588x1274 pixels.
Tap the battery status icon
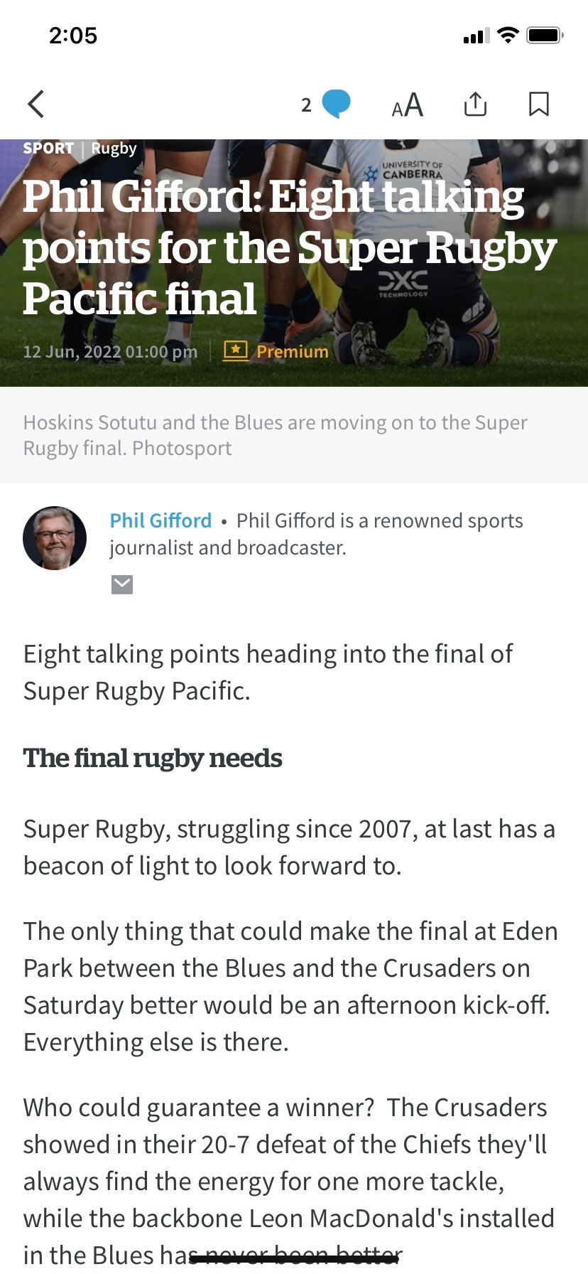[545, 35]
